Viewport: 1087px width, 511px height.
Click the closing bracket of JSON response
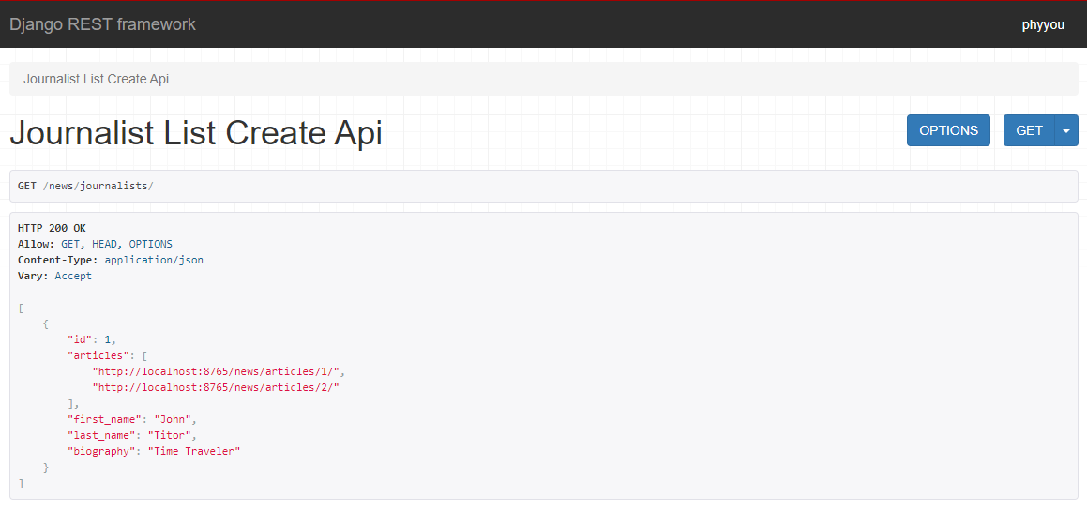[x=21, y=483]
